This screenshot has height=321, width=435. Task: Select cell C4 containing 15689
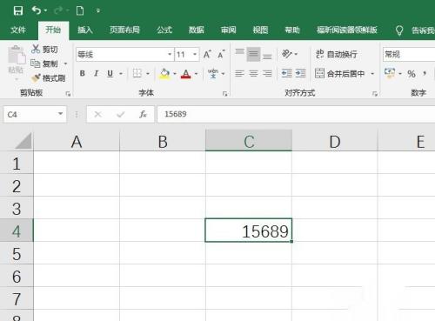(x=249, y=231)
